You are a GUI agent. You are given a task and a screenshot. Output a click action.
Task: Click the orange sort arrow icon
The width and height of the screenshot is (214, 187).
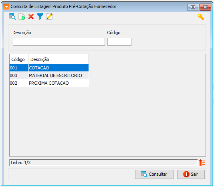(202, 163)
